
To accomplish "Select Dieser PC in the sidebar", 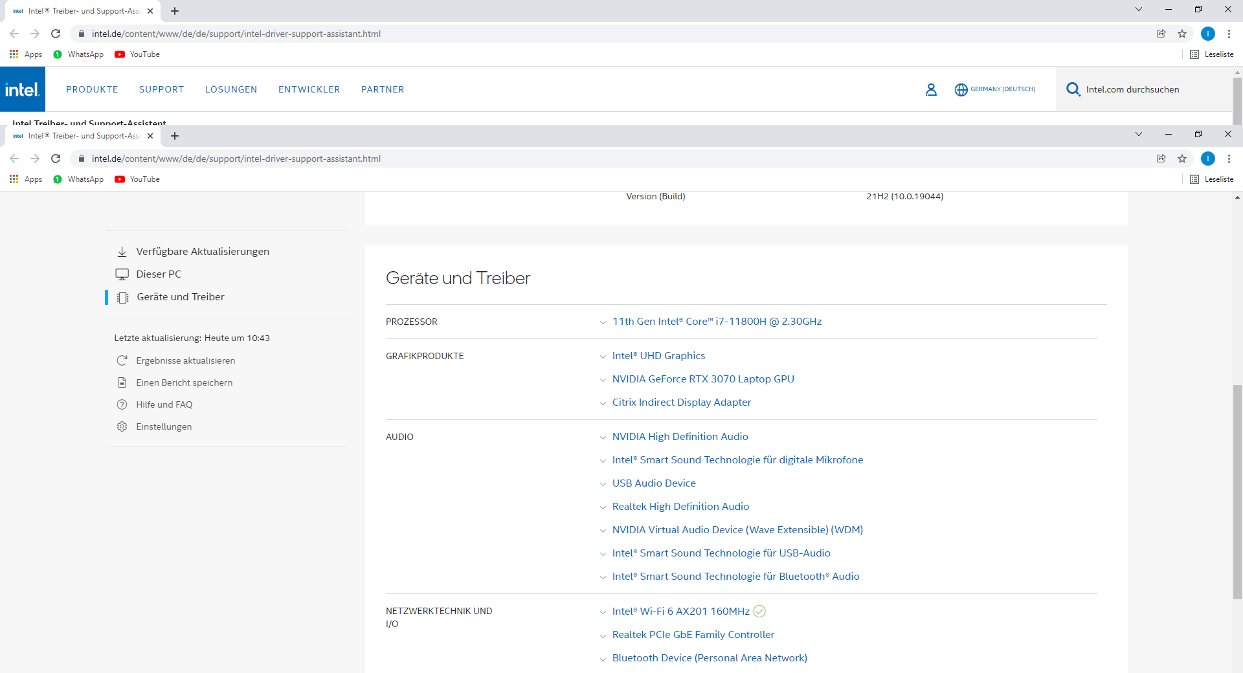I will (x=158, y=274).
